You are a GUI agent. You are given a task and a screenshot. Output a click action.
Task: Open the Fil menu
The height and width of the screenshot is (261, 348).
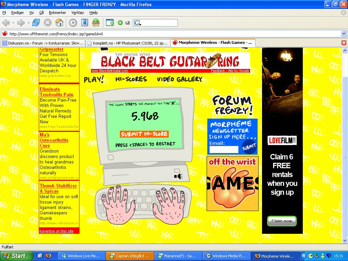[4, 13]
